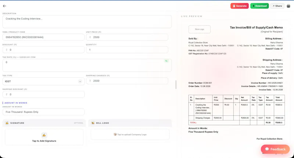The image size is (294, 158).
Task: Edit the Unit Price field
Action: pyautogui.click(x=127, y=37)
